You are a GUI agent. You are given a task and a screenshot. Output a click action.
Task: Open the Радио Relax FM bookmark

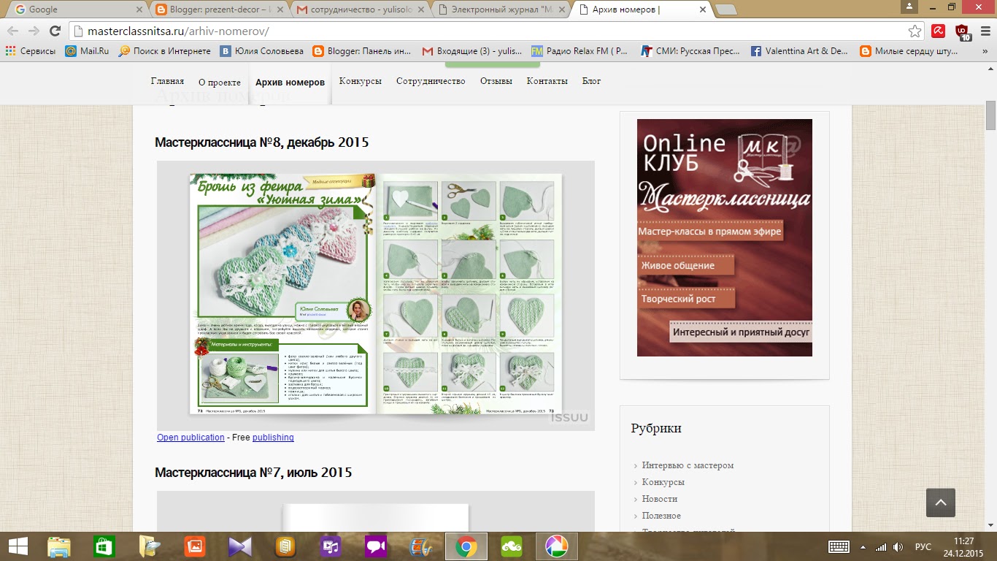tap(580, 51)
